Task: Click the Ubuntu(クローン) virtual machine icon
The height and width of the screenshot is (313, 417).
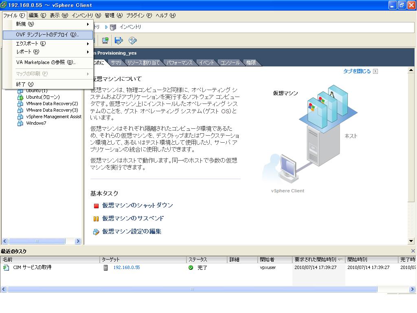Action: [20, 97]
